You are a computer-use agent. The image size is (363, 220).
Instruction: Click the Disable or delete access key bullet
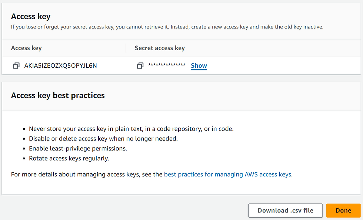point(103,139)
